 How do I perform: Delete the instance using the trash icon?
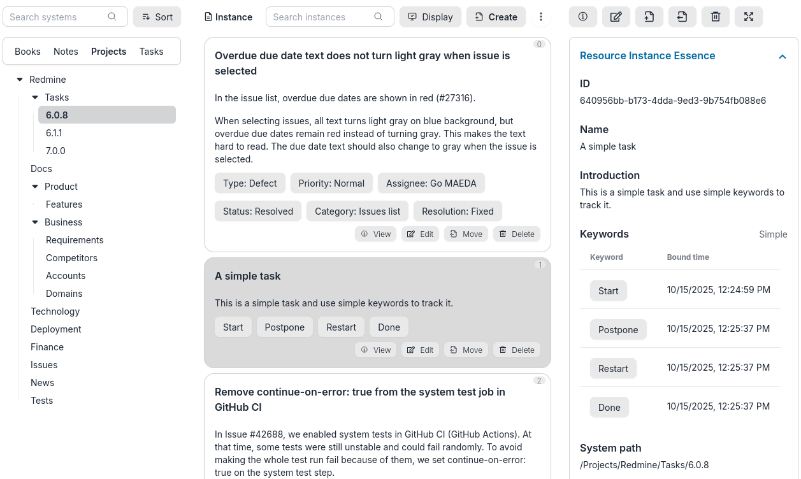(x=715, y=17)
